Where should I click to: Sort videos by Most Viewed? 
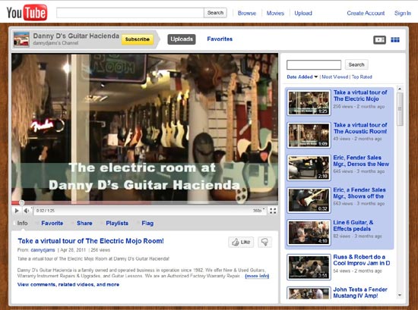click(335, 77)
